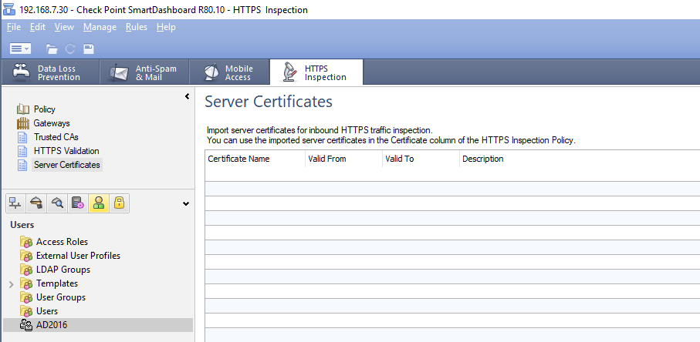Click the Save floppy disk toolbar icon
Image resolution: width=700 pixels, height=342 pixels.
(x=89, y=49)
